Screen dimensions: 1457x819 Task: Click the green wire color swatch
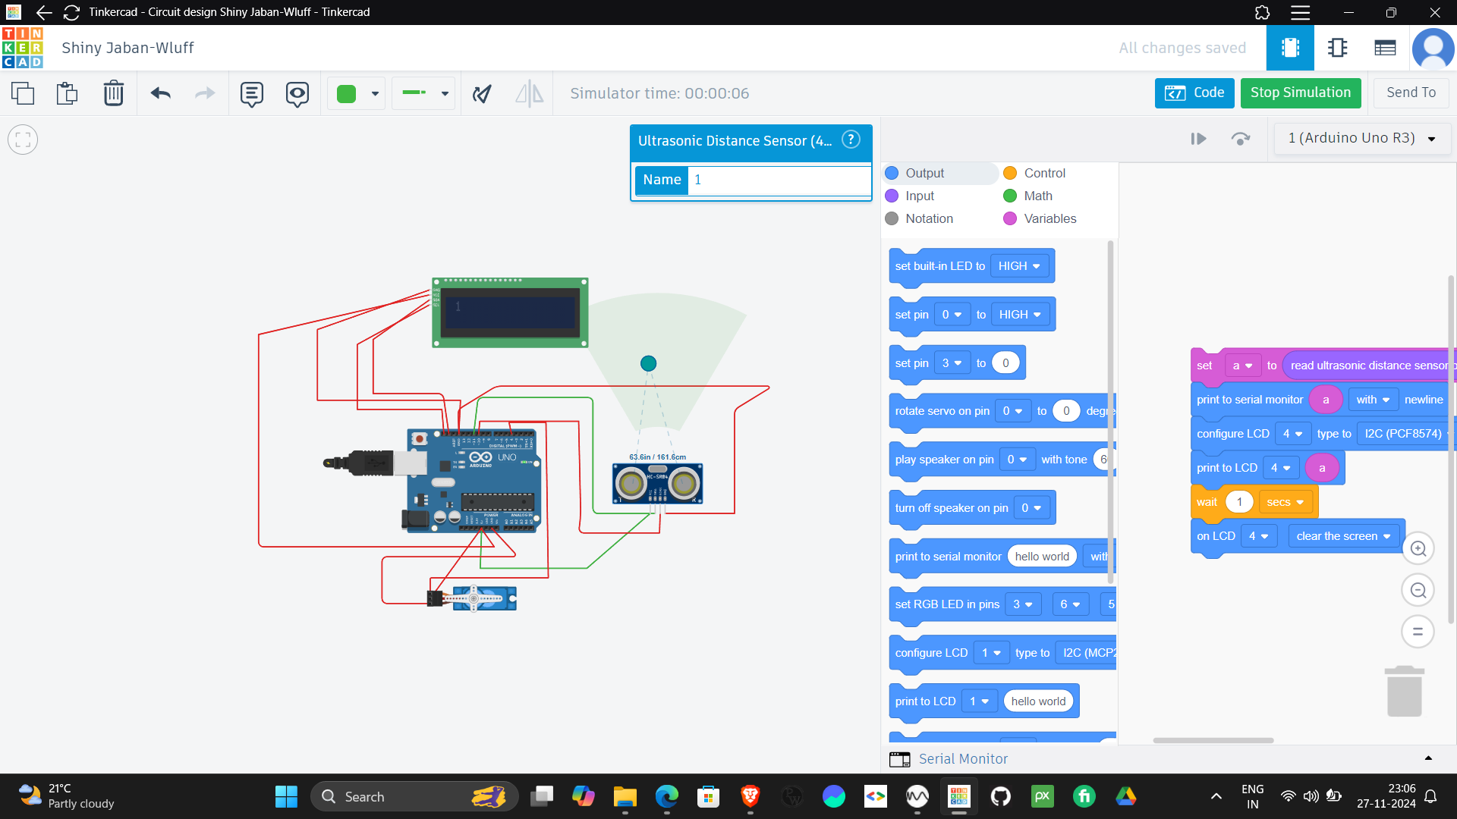point(346,93)
